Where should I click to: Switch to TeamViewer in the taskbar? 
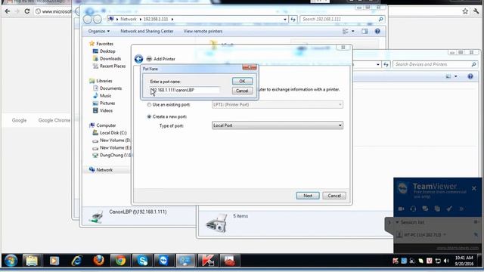tap(164, 261)
